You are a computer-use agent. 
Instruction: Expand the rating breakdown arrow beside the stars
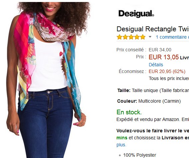coord(150,37)
